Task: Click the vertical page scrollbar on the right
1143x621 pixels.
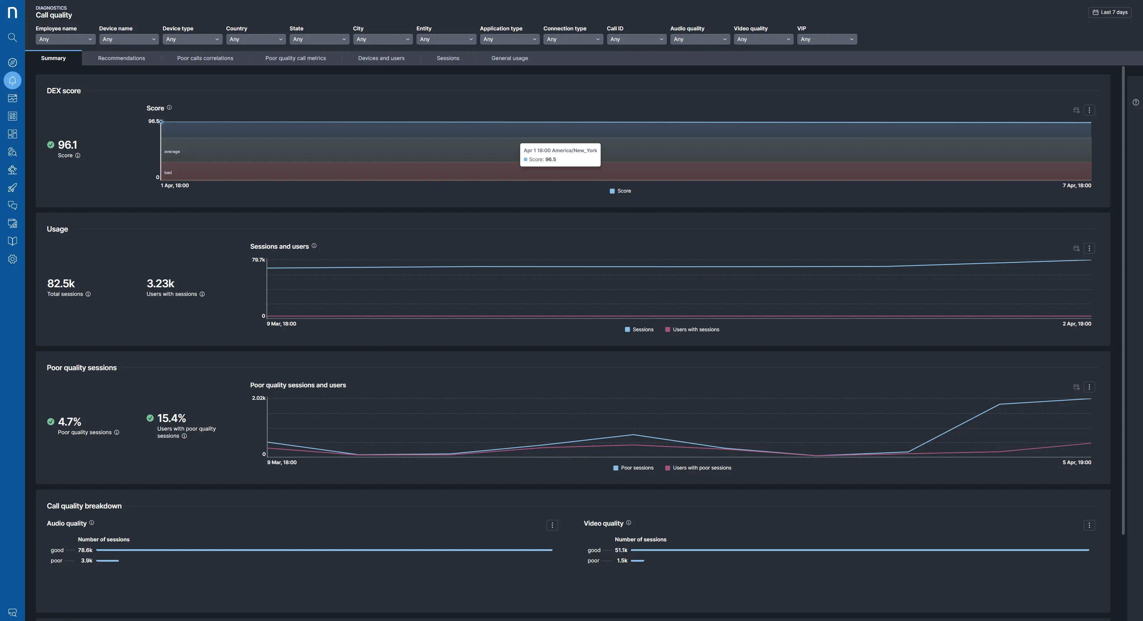Action: pyautogui.click(x=1123, y=301)
